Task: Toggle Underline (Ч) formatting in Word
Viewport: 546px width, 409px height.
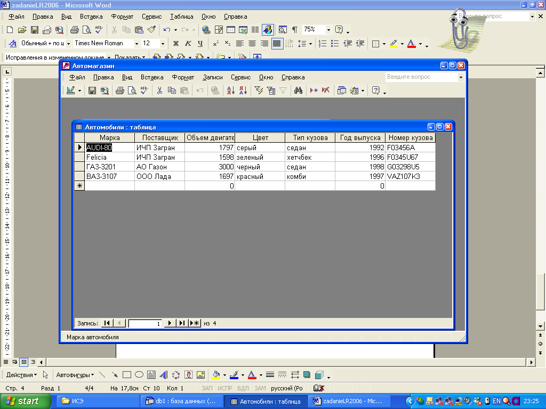Action: pos(200,44)
